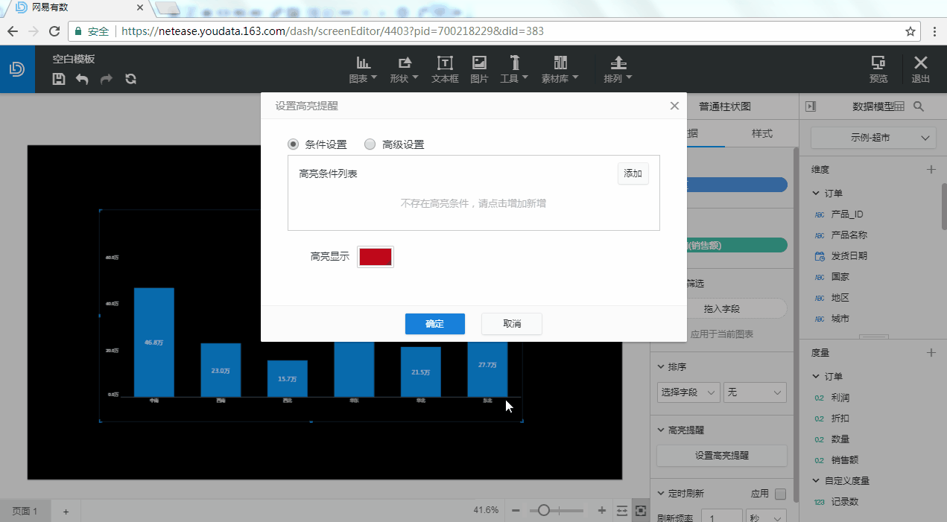Click the fit-to-screen icon at the bottom
The width and height of the screenshot is (947, 522).
(640, 511)
